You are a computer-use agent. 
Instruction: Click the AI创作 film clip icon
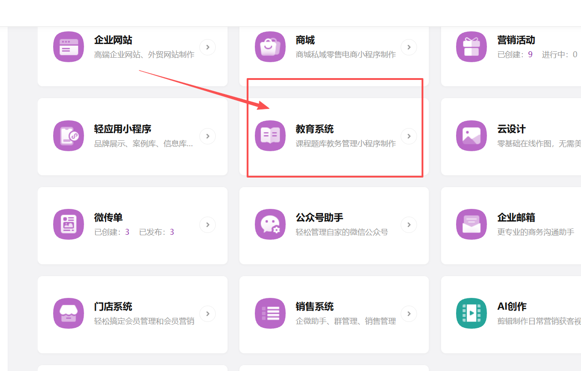point(472,313)
